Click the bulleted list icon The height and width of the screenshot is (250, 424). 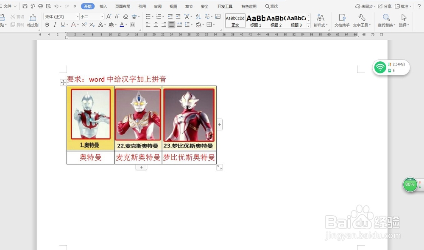coord(148,16)
